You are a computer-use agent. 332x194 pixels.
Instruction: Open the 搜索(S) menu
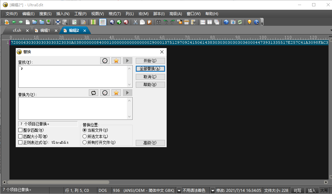(x=45, y=14)
